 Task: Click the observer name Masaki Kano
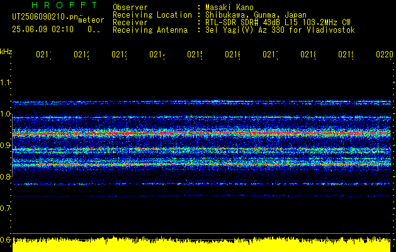229,8
